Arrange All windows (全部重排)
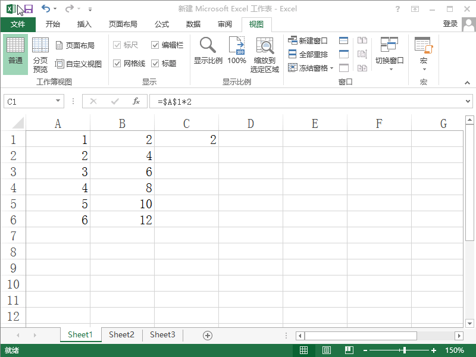This screenshot has height=357, width=476. [x=308, y=54]
